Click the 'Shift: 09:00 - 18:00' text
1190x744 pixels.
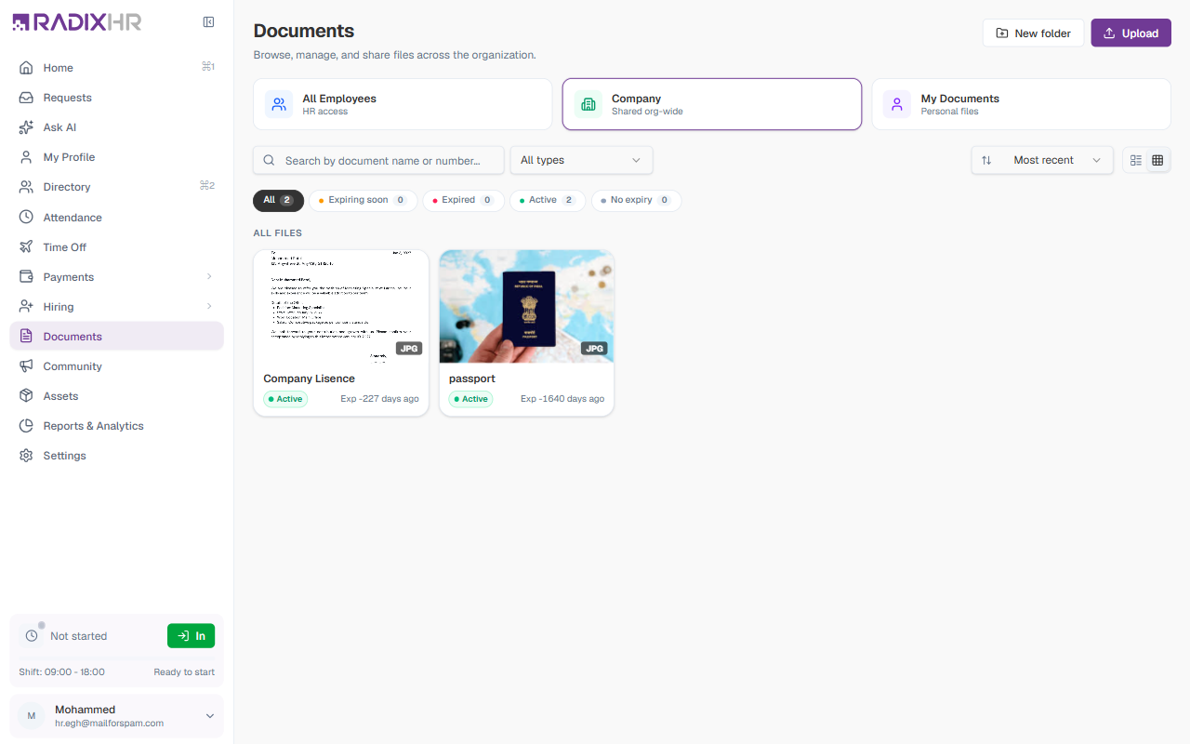[x=61, y=671]
